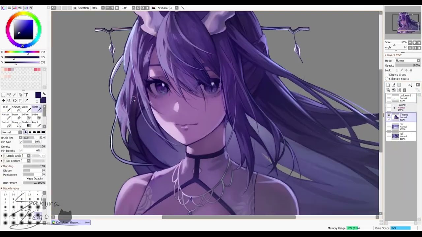Select the lasso selection tool
This screenshot has width=422, height=237.
[9, 95]
